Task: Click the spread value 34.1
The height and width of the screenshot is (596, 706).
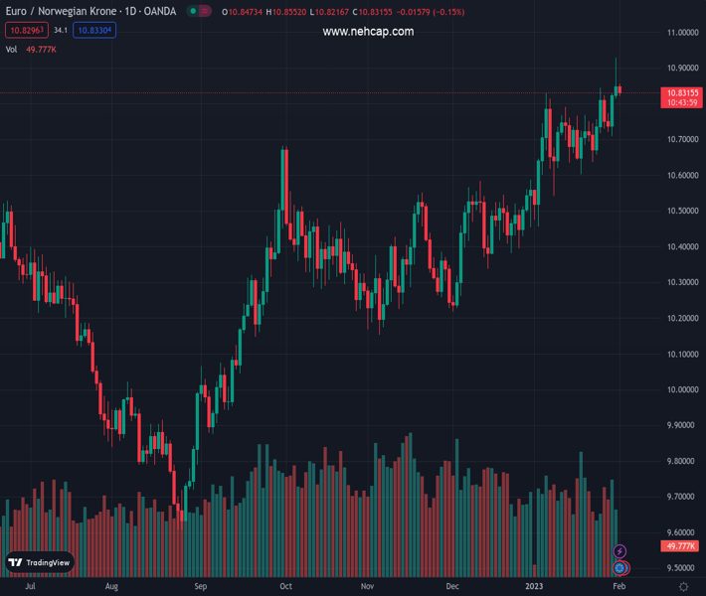Action: (x=61, y=31)
